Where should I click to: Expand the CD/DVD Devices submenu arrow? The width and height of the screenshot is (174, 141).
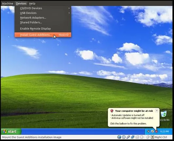tap(69, 8)
